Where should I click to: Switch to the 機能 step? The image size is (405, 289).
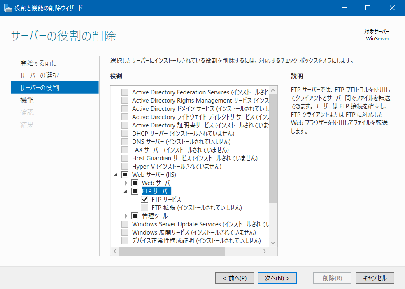coord(27,100)
